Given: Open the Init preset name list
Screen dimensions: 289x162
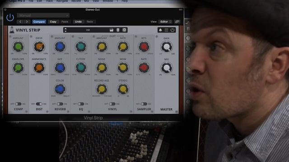Looking at the screenshot, I should (88, 30).
